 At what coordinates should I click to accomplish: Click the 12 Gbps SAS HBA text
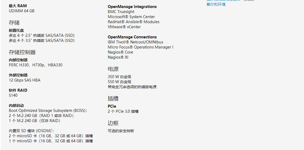(25, 80)
